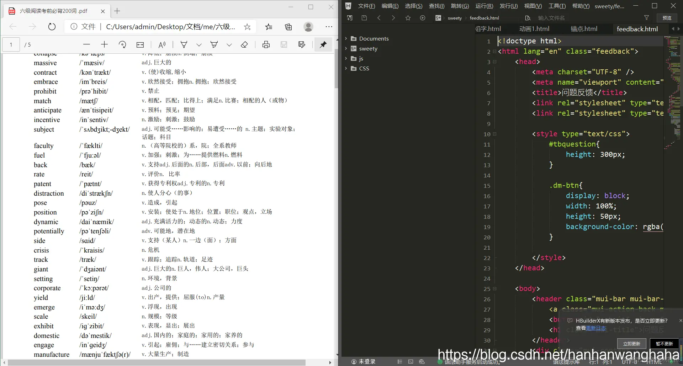
Task: Dismiss the HBuilderX update notification
Action: click(681, 320)
